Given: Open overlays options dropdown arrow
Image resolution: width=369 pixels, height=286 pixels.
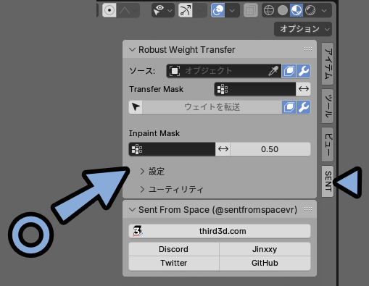Looking at the screenshot, I should pyautogui.click(x=232, y=10).
